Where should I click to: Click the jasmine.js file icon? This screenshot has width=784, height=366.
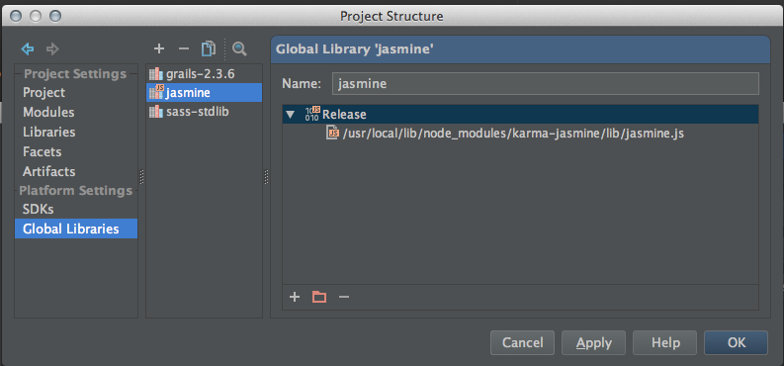coord(332,134)
